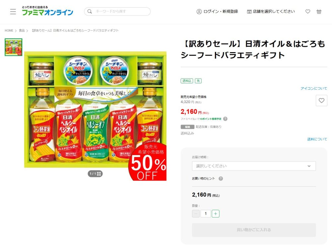Viewport: 332px width, 249px height.
Task: Click the points help question mark icon
Action: click(x=225, y=119)
